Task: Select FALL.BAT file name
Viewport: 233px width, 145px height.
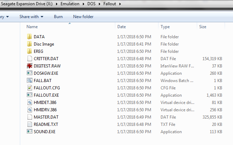Action: click(42, 80)
